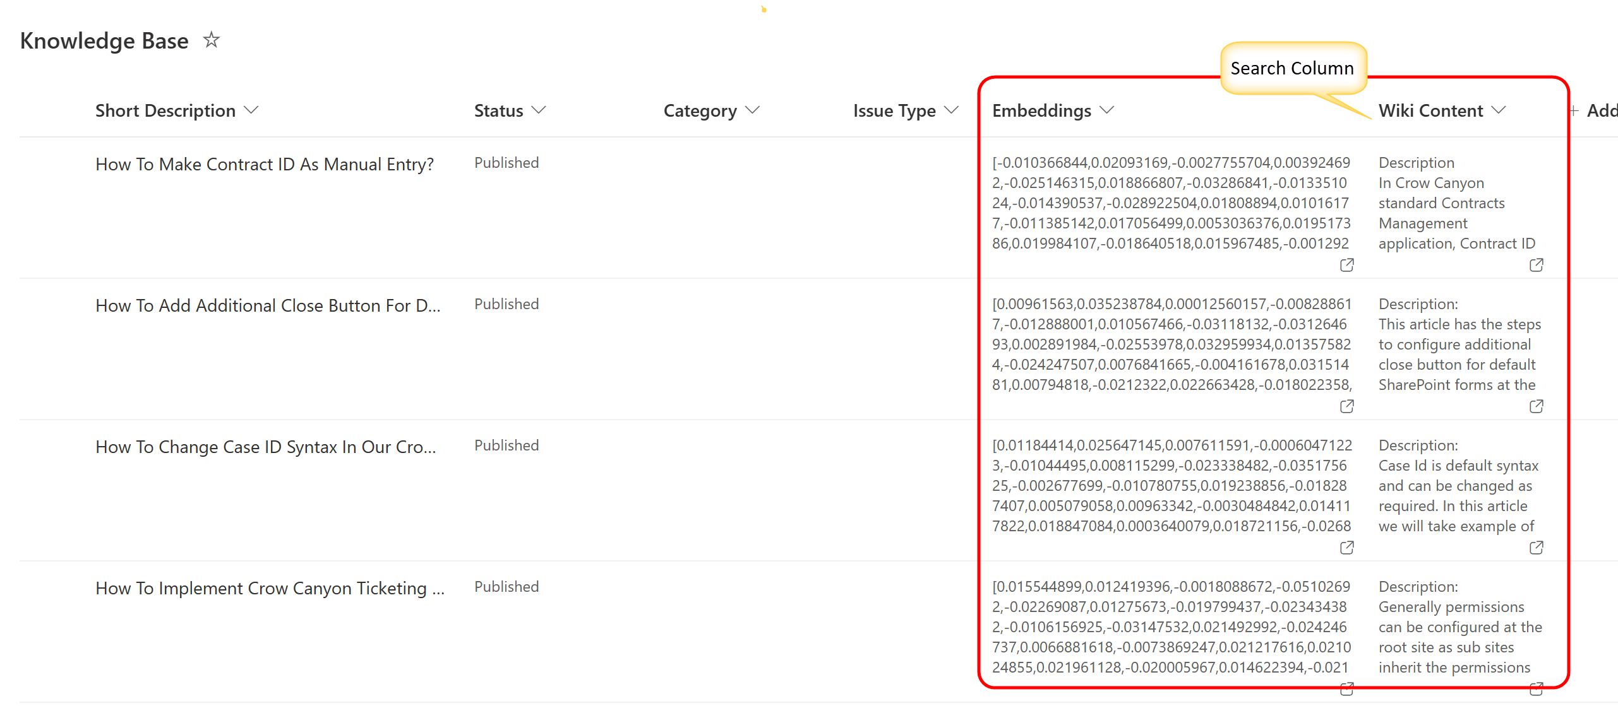Open expand icon for first row Embeddings
Viewport: 1618px width, 706px height.
click(1346, 265)
